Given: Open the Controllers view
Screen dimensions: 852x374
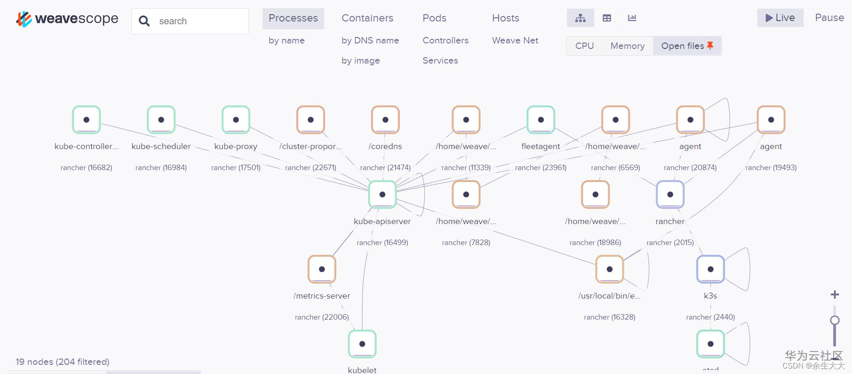Looking at the screenshot, I should tap(445, 40).
